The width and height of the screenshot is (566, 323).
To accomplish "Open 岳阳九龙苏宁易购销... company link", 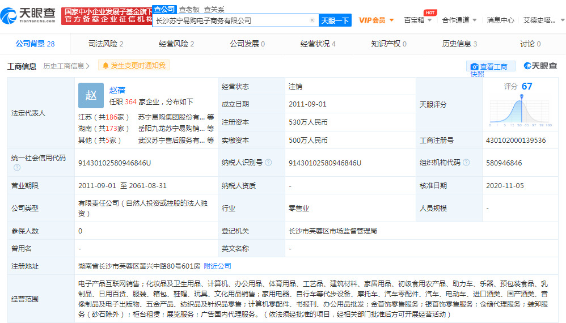I will coord(171,129).
